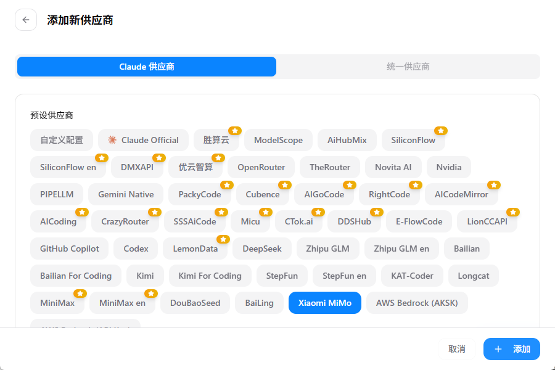Select E-FlowCode preset
The image size is (555, 370).
419,221
